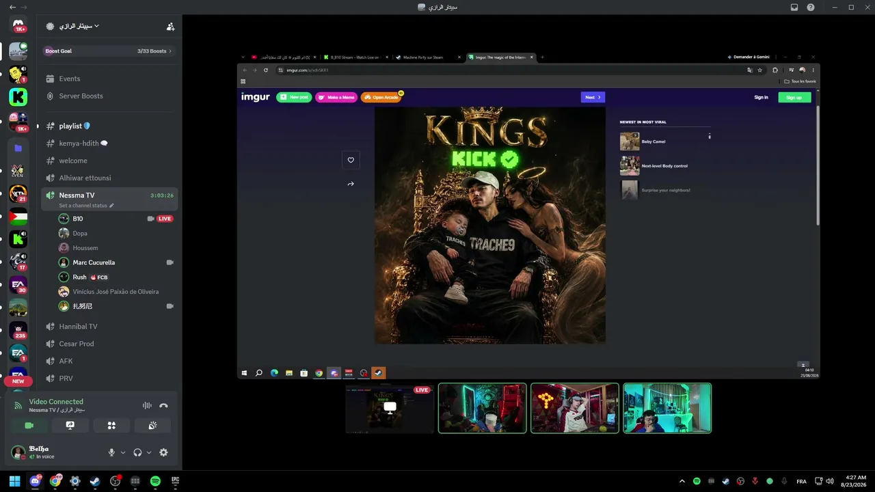Screen dimensions: 875x492
Task: Click the Belha user avatar
Action: [x=18, y=452]
